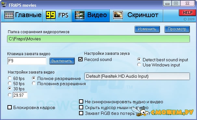Viewport: 197px width, 120px height.
Task: Choose Половина разрешения radio option
Action: pyautogui.click(x=34, y=83)
